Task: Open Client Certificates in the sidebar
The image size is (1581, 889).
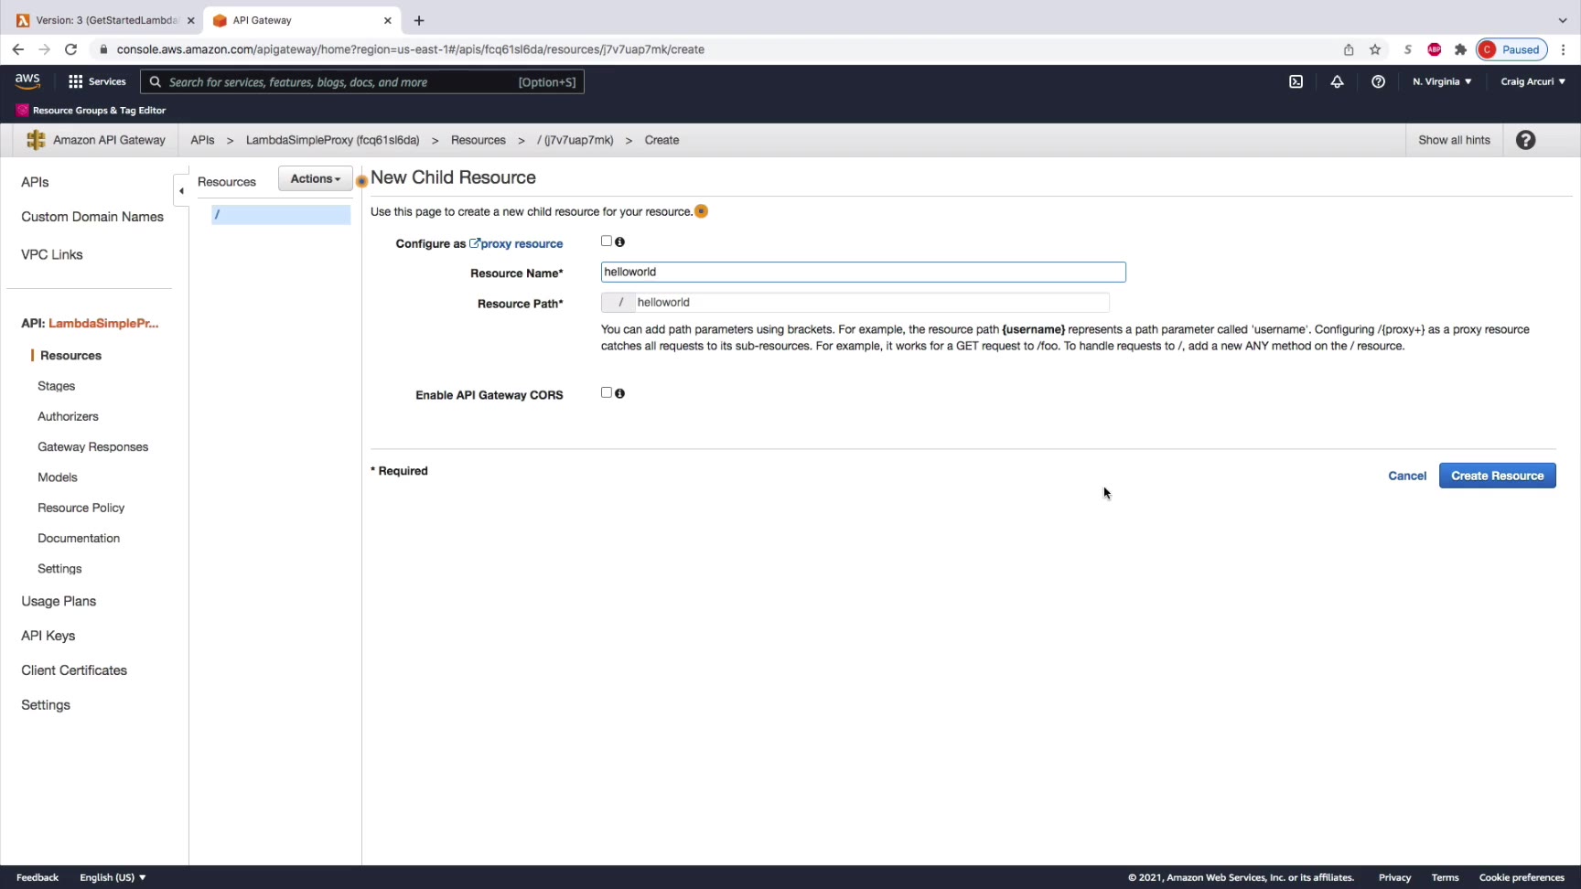Action: click(x=74, y=670)
